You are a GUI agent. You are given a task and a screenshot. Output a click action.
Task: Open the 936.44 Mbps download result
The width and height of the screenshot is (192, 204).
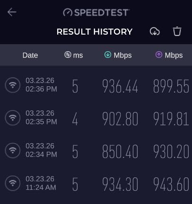click(x=120, y=86)
